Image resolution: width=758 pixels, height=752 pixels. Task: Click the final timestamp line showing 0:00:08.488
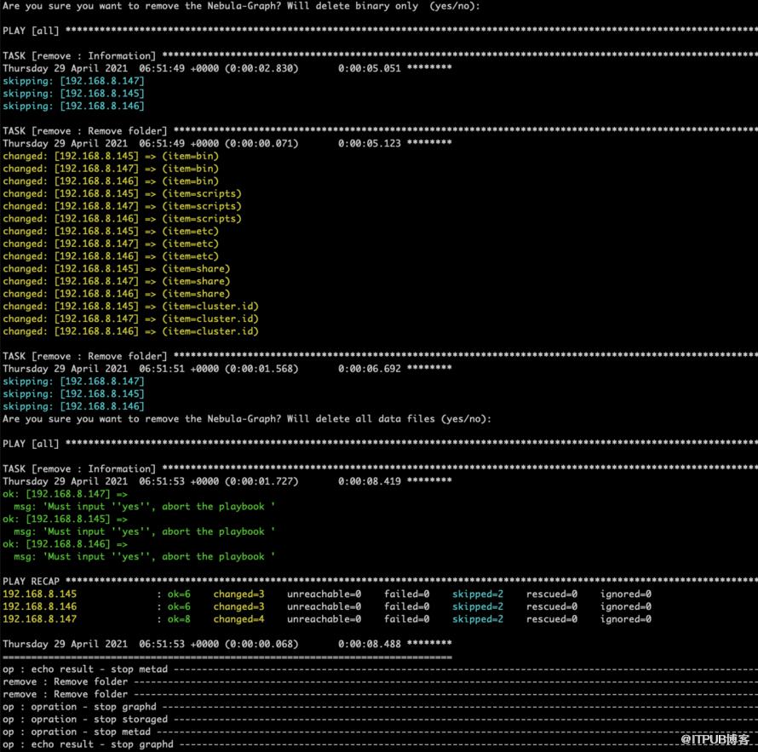tap(227, 644)
